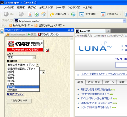Open the ツール menu
This screenshot has height=117, width=127.
pyautogui.click(x=60, y=8)
